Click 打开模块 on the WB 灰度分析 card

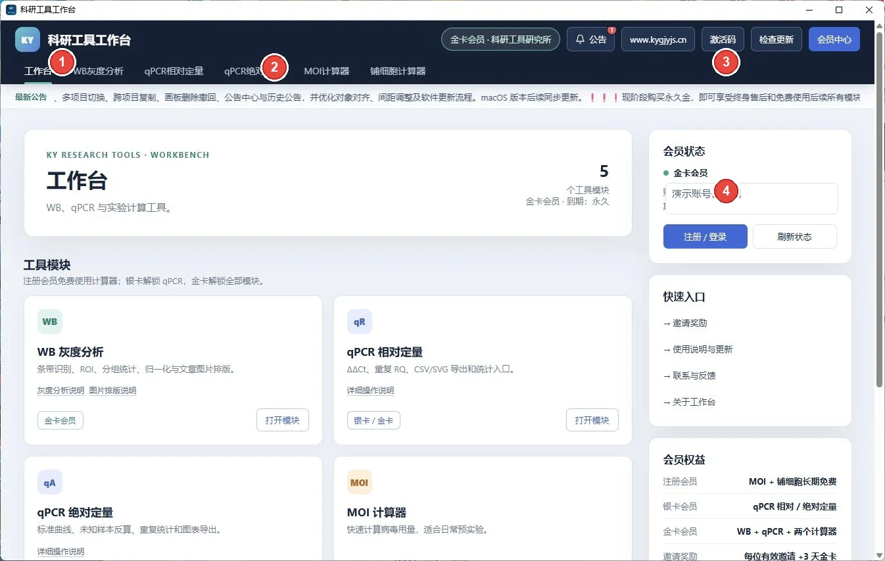point(283,420)
